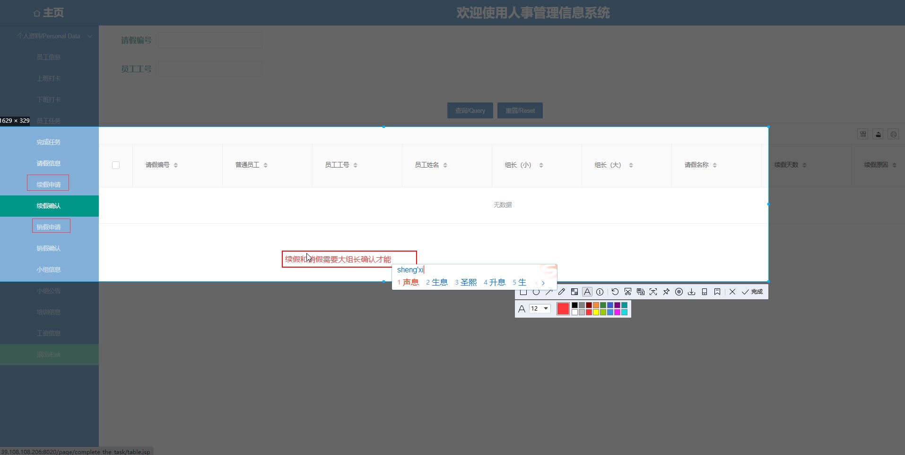Save the screenshot with download icon
Viewport: 905px width, 455px height.
[x=692, y=292]
